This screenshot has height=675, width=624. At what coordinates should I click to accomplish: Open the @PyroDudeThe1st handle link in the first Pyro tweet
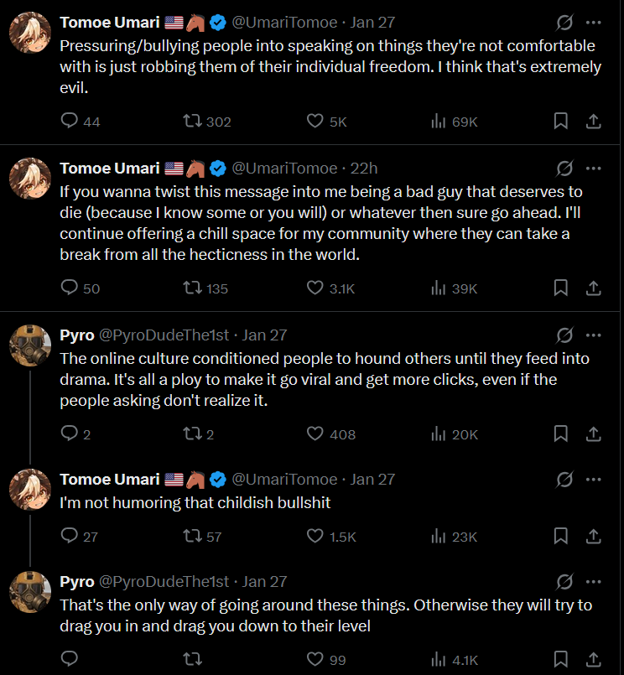point(164,335)
